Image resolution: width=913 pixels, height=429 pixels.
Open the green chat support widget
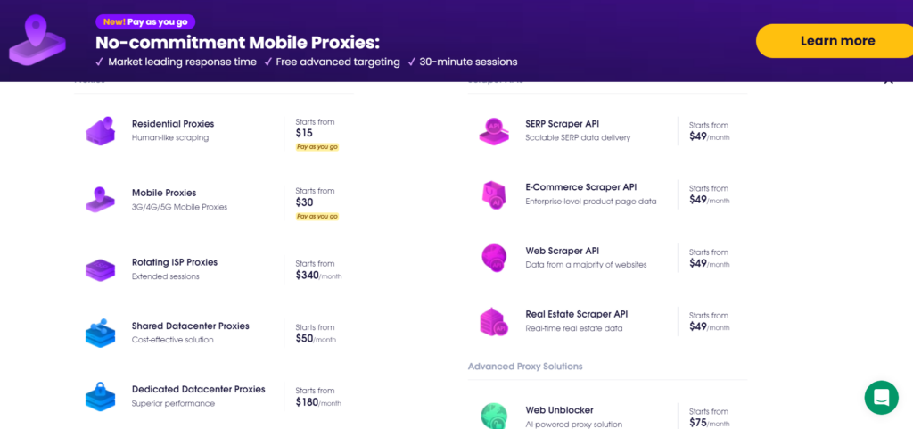click(881, 397)
